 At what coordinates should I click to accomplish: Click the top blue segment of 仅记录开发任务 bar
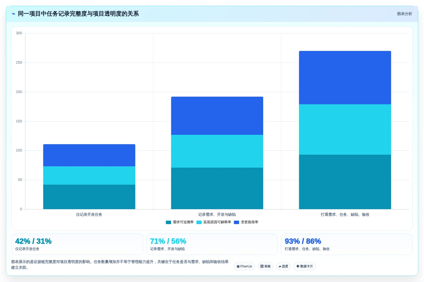point(89,155)
